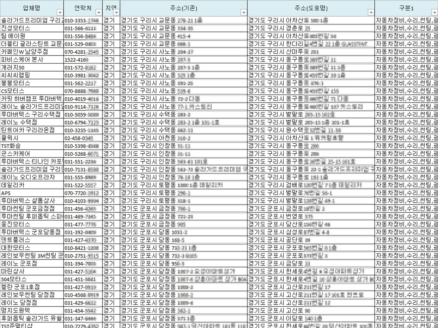Select the APS company cell

32,193
